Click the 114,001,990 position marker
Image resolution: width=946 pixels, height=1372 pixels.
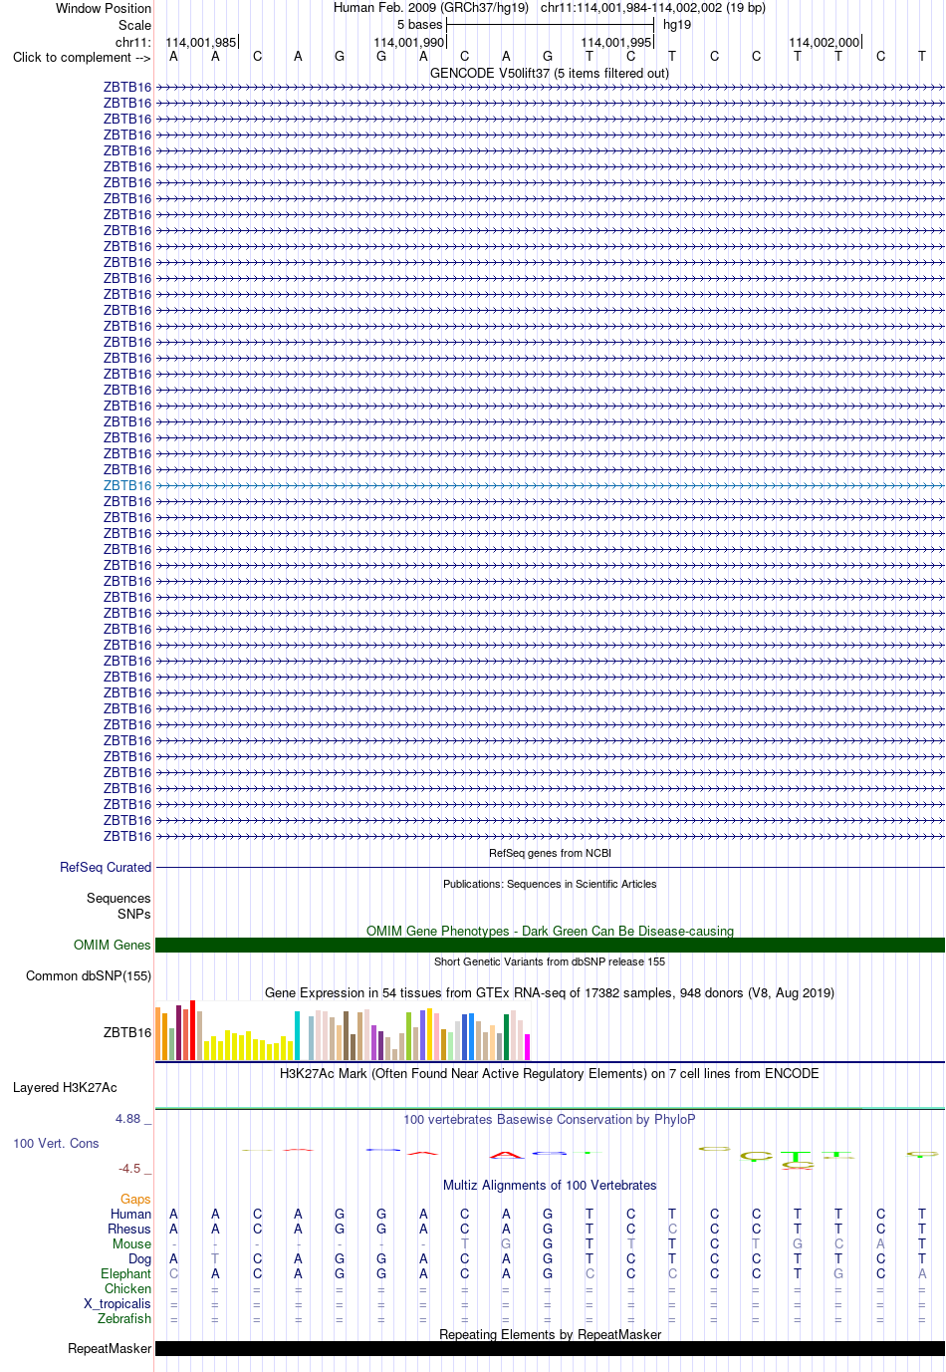coord(409,42)
